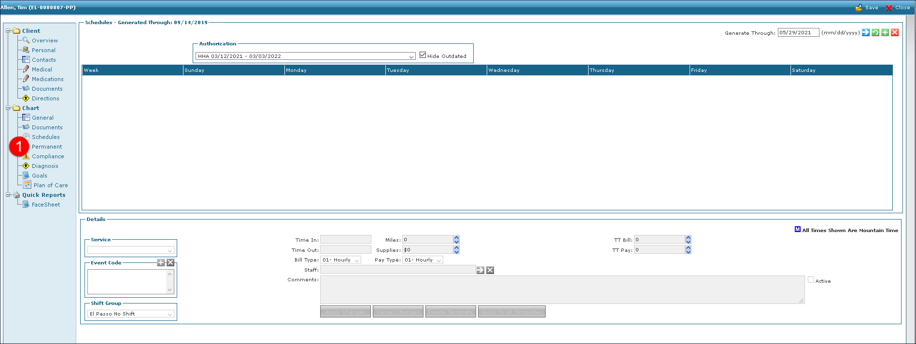Open the Authorization dropdown
The image size is (916, 344).
(411, 56)
